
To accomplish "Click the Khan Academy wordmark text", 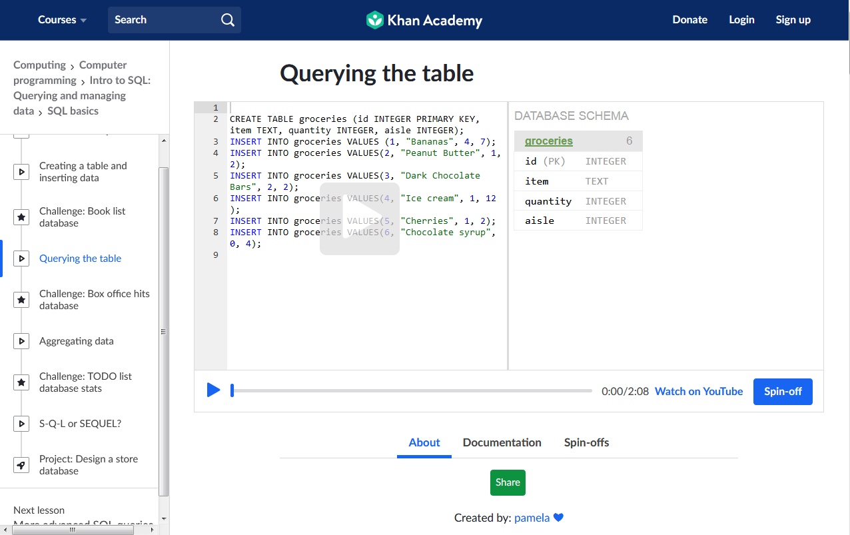I will (435, 21).
